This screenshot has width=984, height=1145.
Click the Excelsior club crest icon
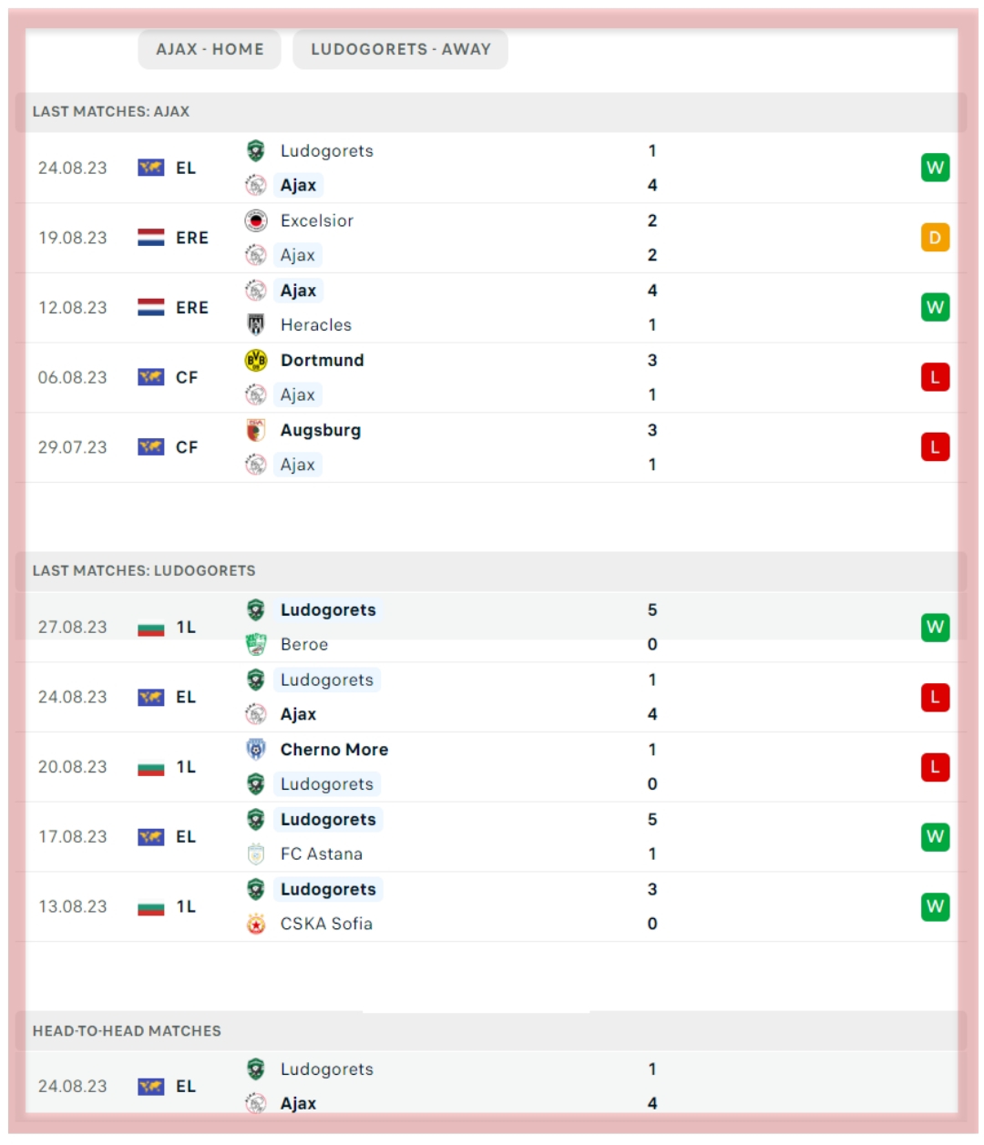(256, 220)
